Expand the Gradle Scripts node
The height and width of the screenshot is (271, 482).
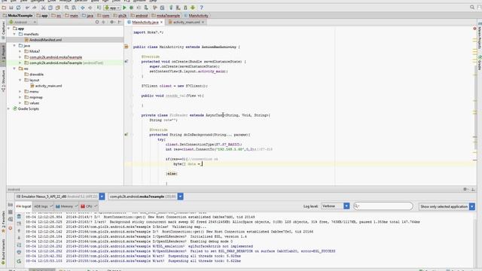pyautogui.click(x=8, y=108)
